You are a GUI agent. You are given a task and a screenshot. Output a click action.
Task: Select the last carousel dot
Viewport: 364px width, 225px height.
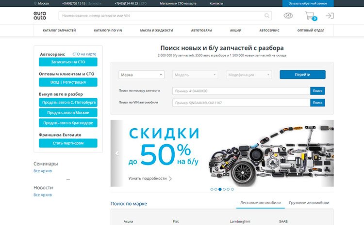click(232, 189)
